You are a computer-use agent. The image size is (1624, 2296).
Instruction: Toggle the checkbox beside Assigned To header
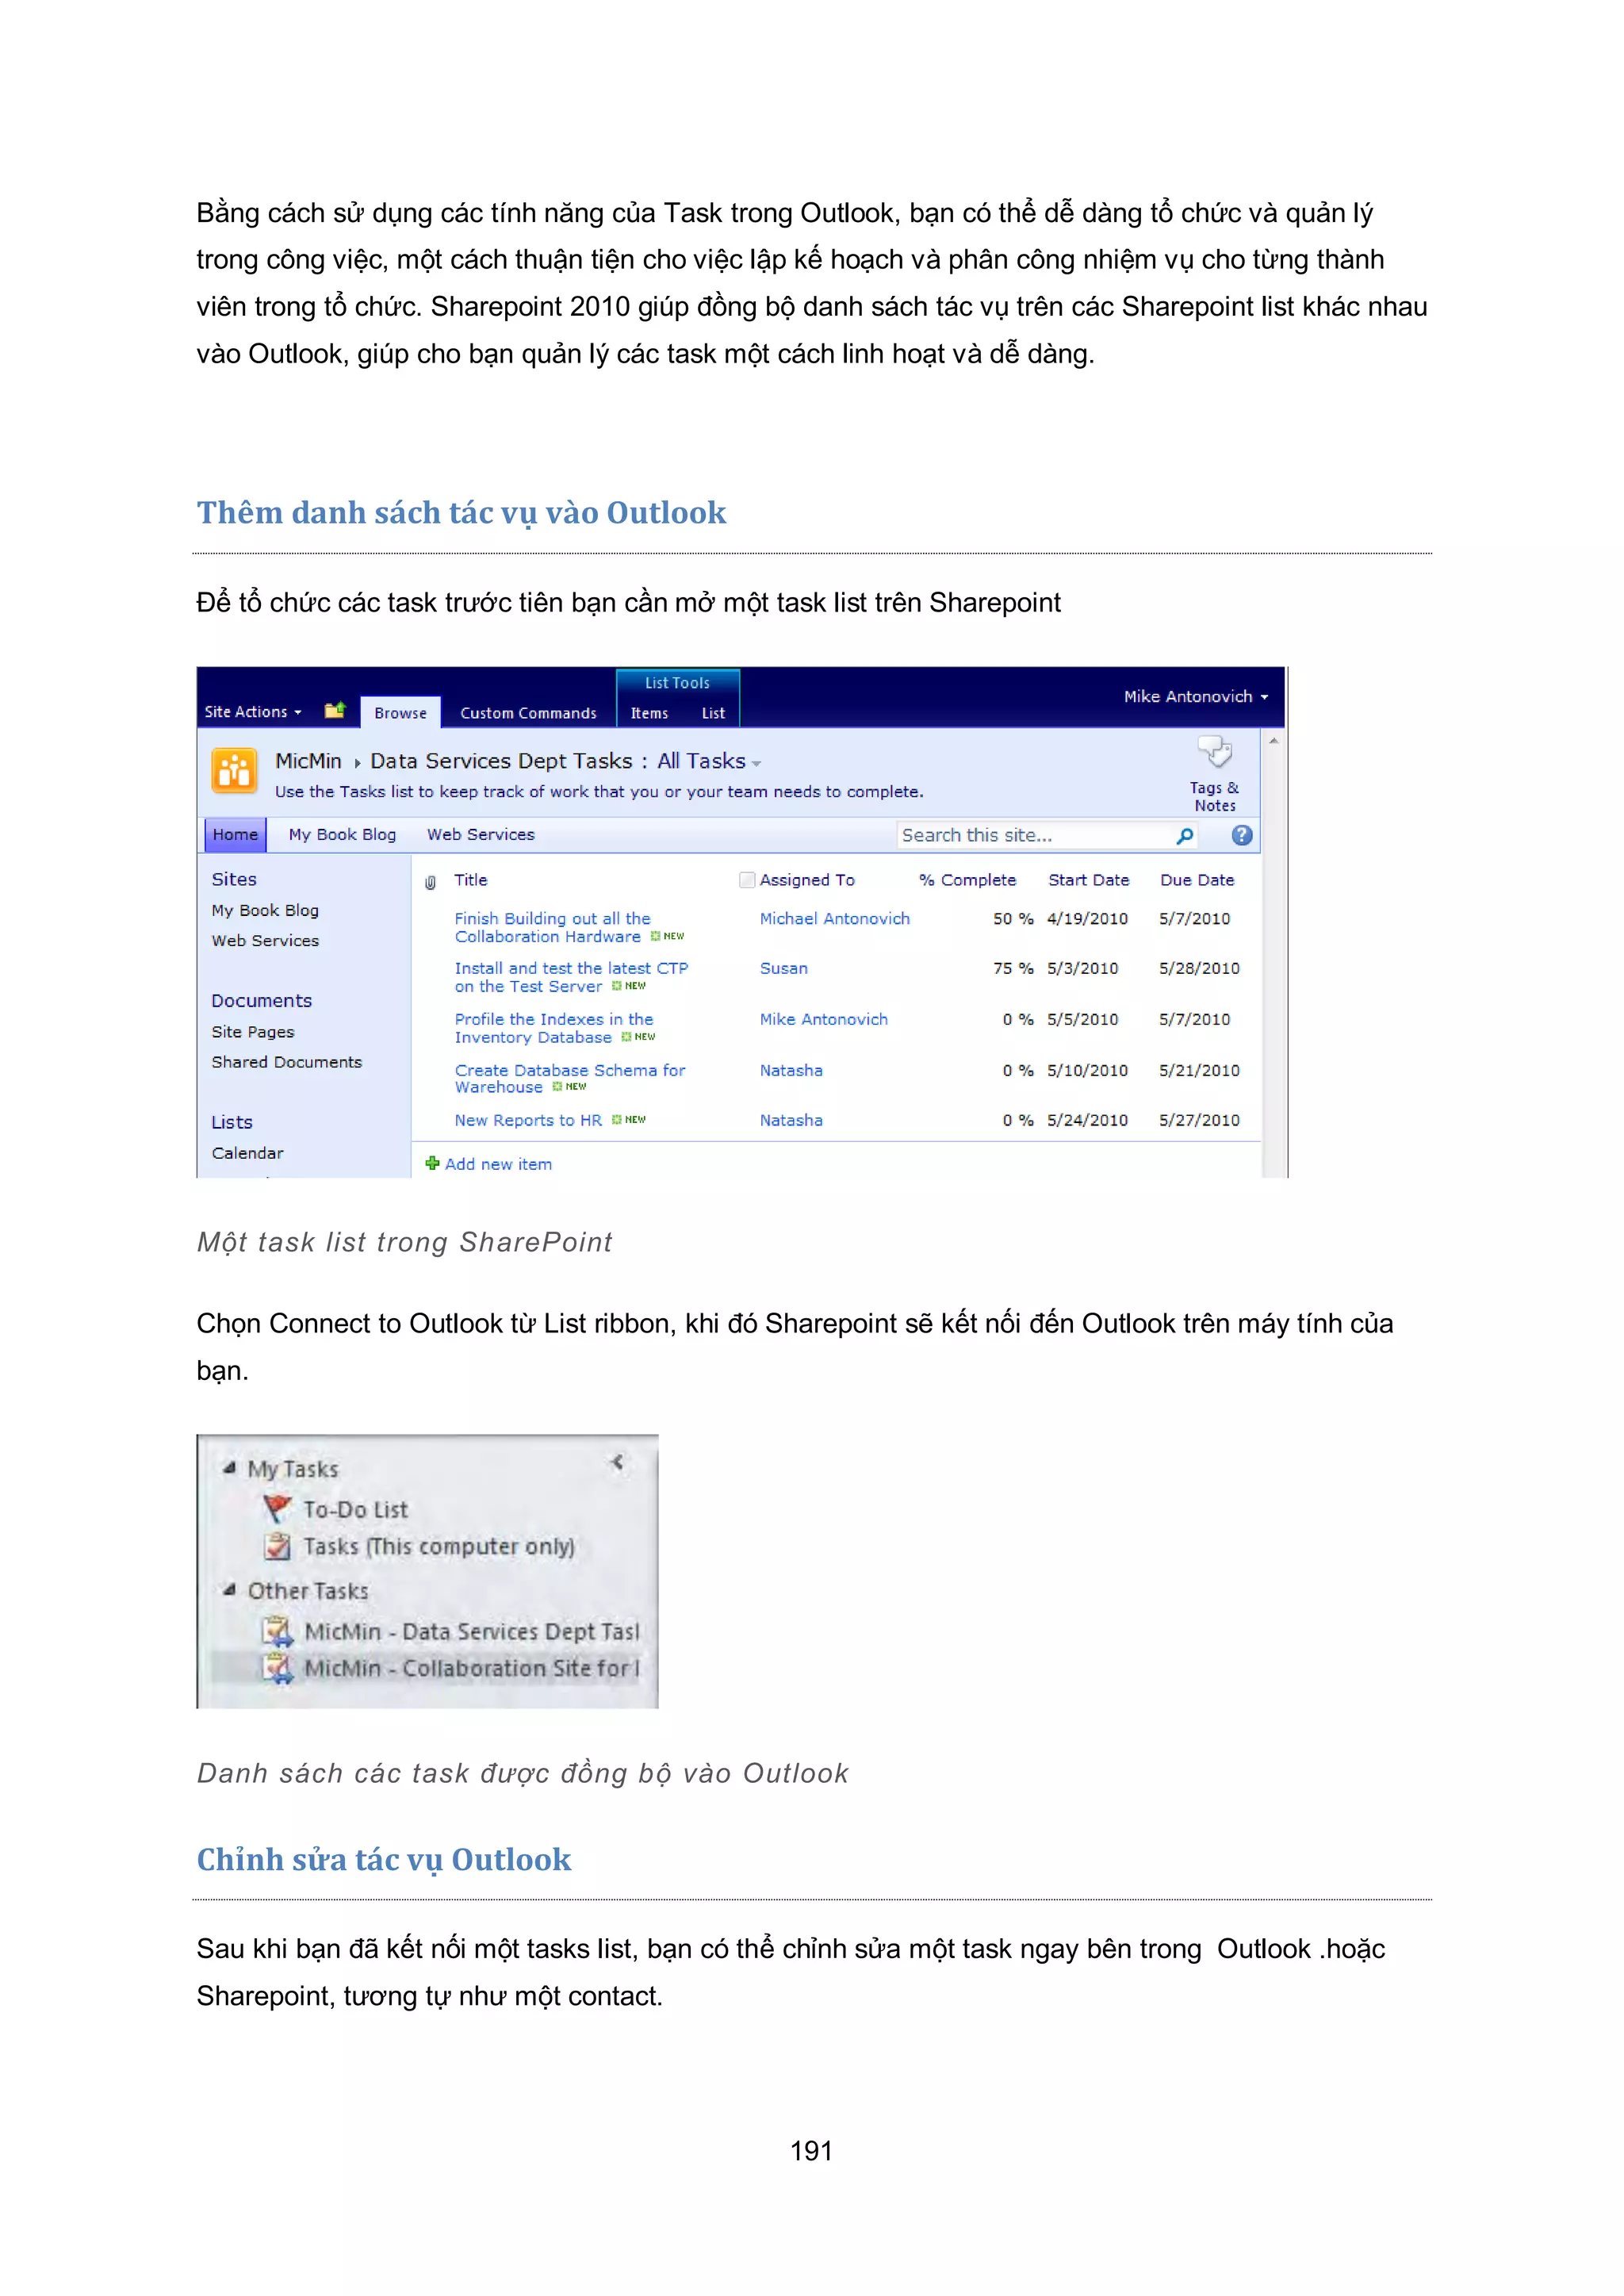[x=746, y=880]
